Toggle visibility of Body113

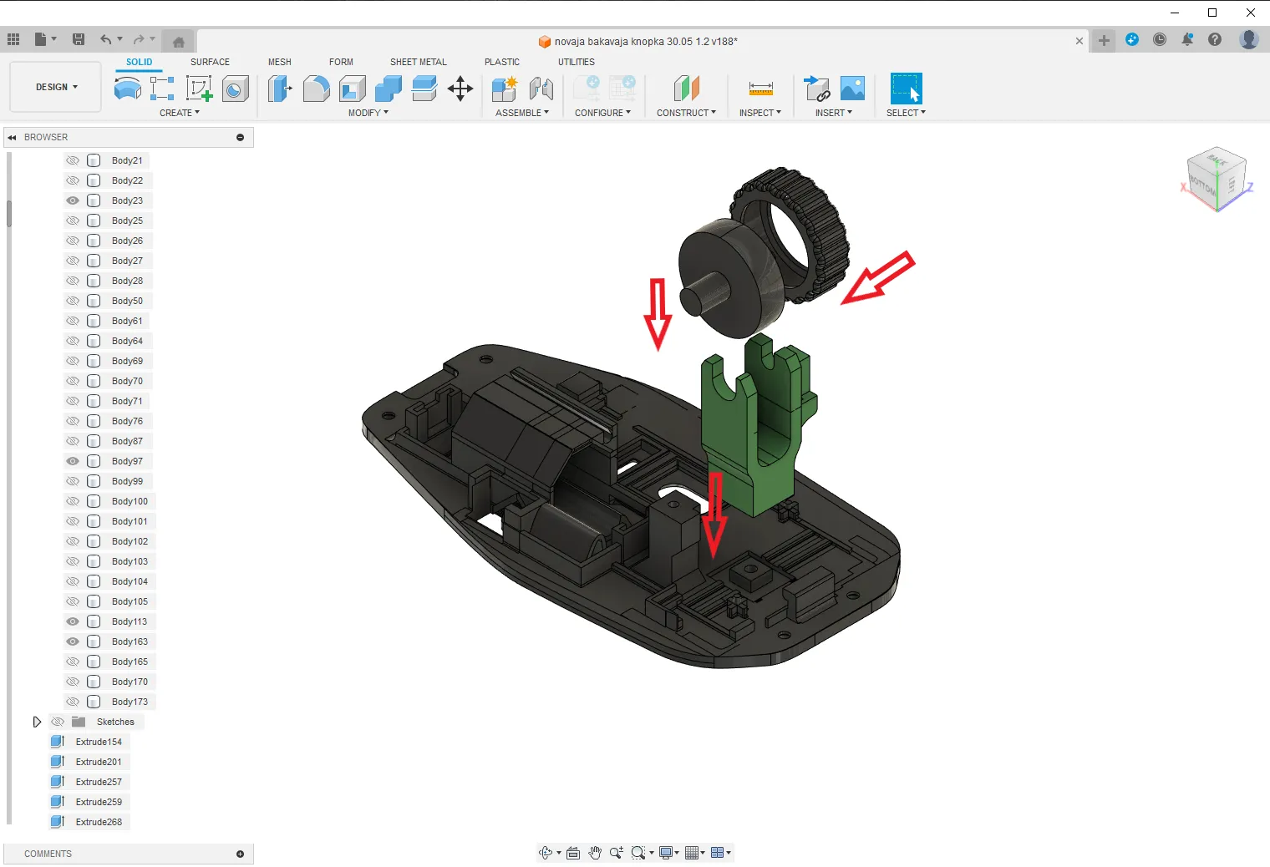coord(73,621)
